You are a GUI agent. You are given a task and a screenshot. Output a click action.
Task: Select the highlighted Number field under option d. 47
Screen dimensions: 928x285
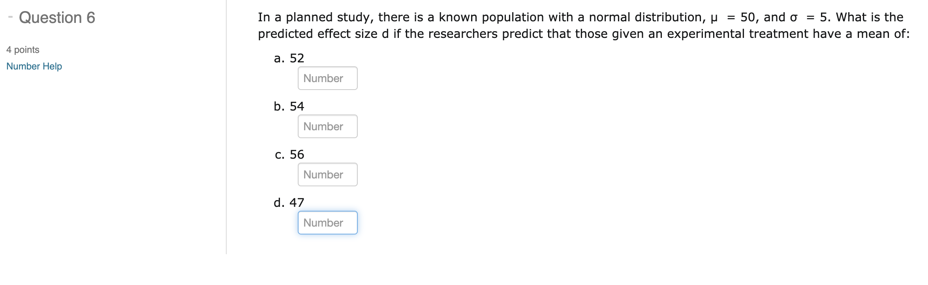327,223
